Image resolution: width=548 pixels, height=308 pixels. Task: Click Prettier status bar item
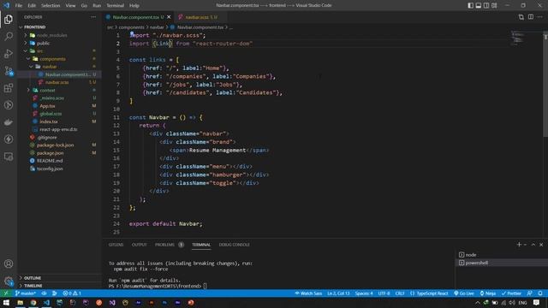tap(511, 293)
